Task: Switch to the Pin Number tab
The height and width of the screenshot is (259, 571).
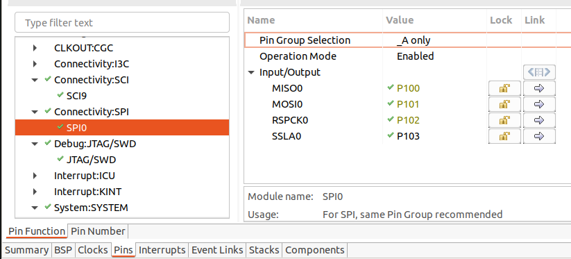Action: (x=98, y=231)
